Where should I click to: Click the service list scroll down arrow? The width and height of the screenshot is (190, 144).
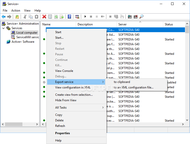point(187,120)
